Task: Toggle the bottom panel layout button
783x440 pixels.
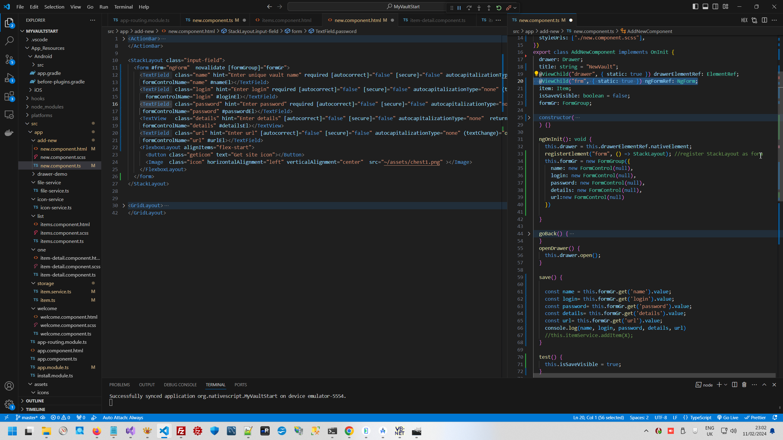Action: click(x=705, y=7)
